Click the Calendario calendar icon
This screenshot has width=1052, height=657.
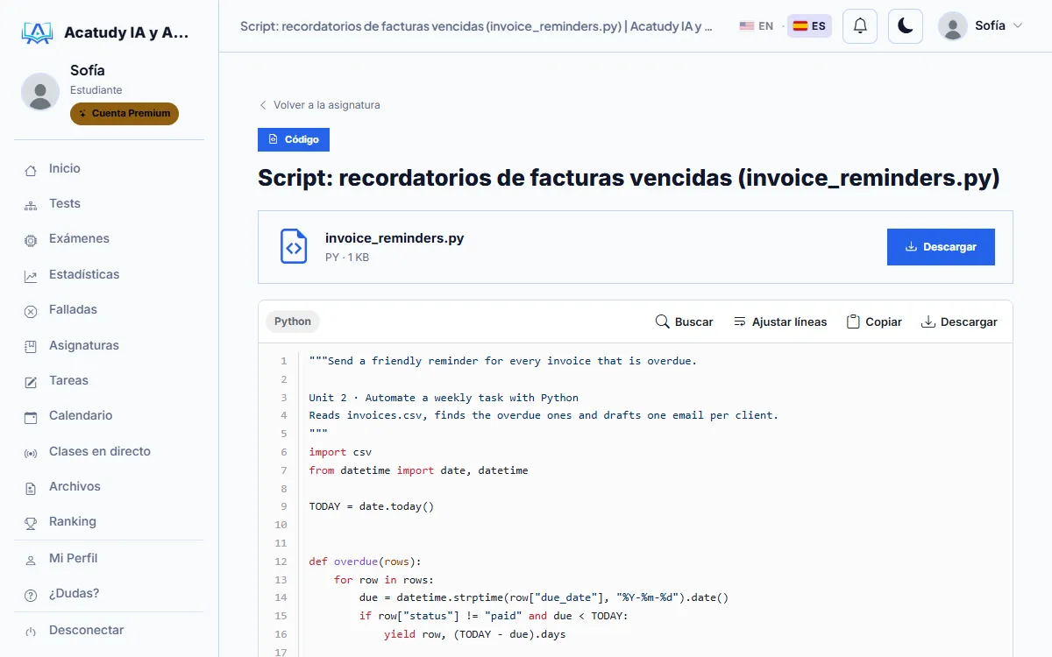tap(31, 417)
